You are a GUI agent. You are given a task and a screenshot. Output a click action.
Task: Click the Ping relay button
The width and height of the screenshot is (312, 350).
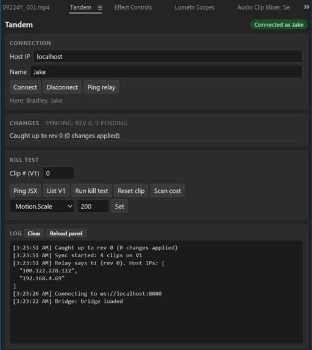(x=101, y=87)
